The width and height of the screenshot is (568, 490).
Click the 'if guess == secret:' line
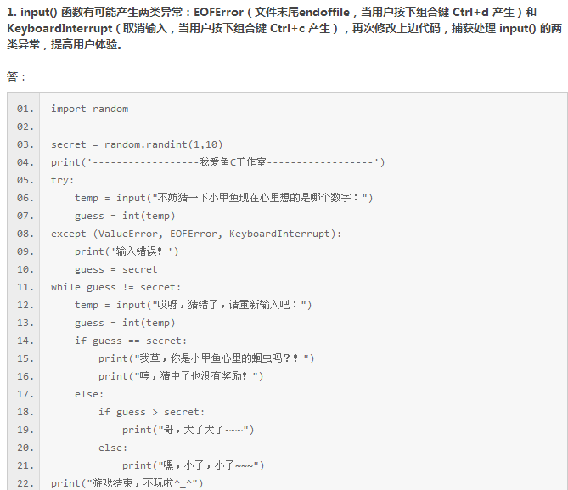[x=131, y=341]
